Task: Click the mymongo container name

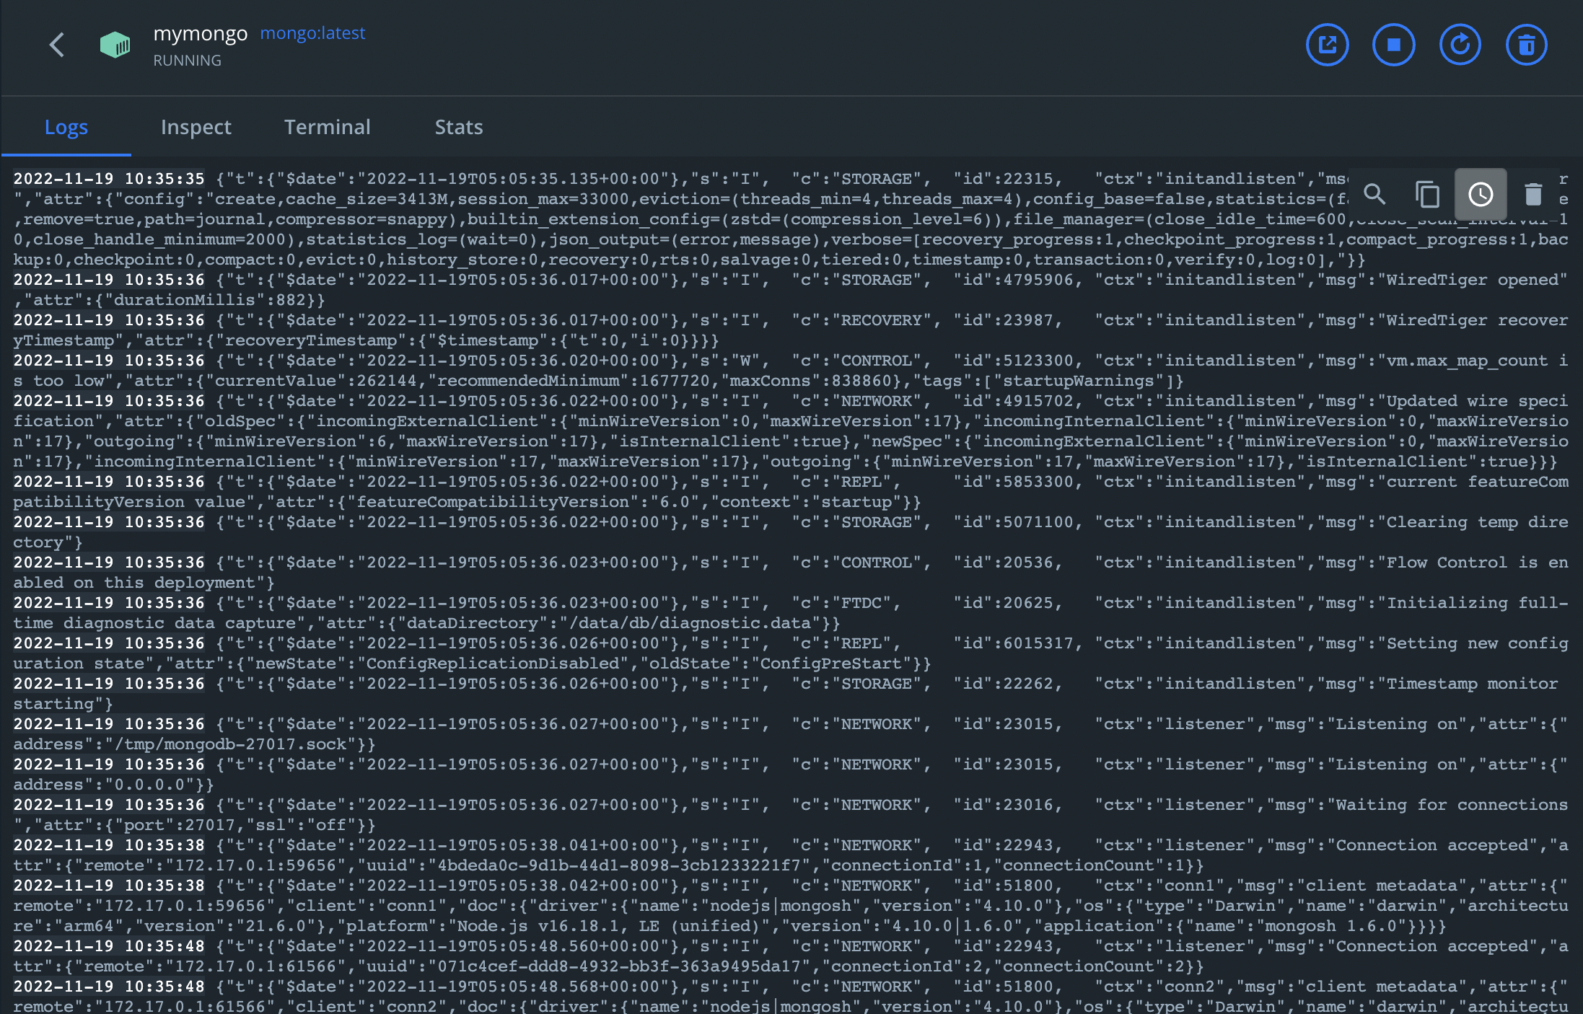Action: pos(201,33)
